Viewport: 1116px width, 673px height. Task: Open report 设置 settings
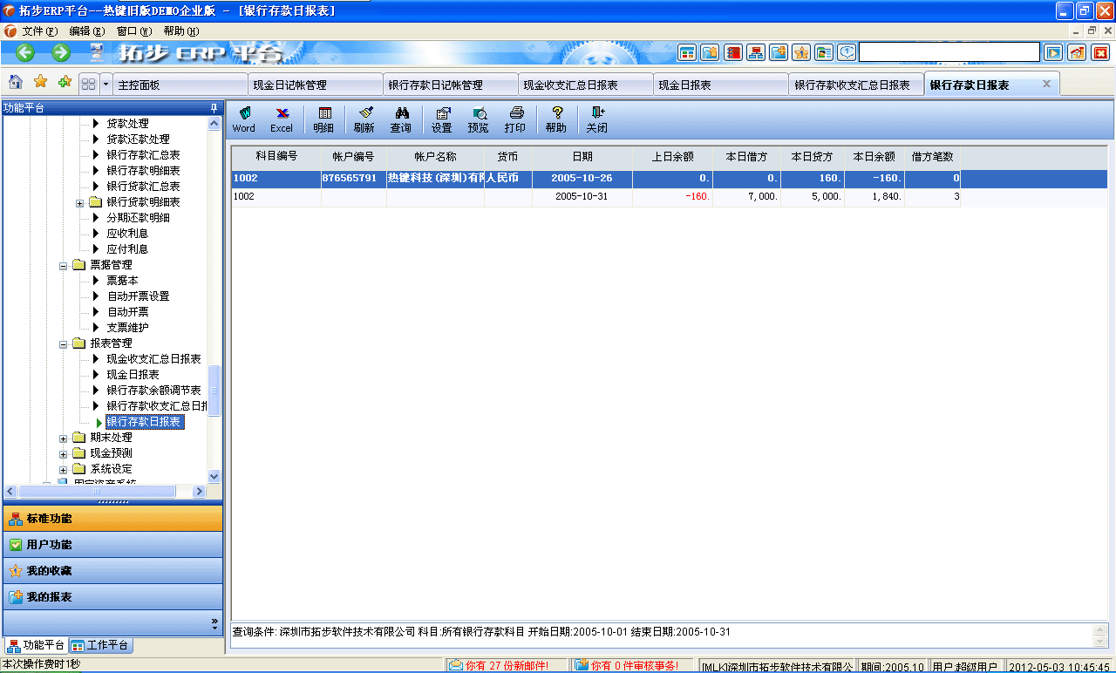pos(441,119)
